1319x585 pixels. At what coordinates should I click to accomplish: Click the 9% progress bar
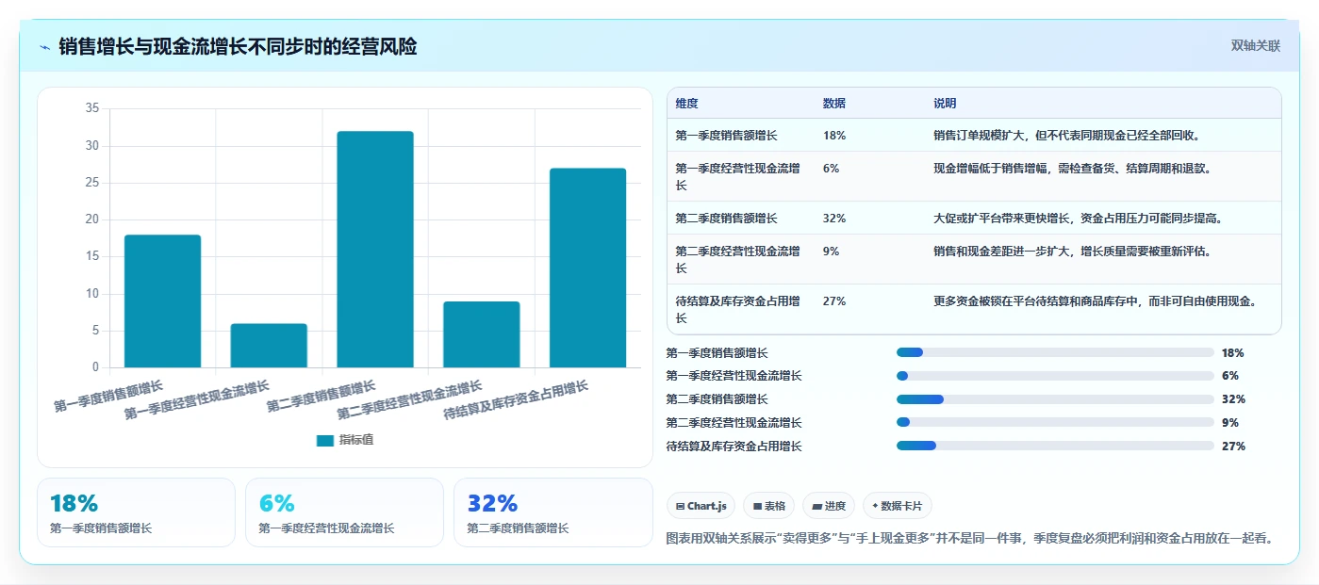coord(1055,423)
